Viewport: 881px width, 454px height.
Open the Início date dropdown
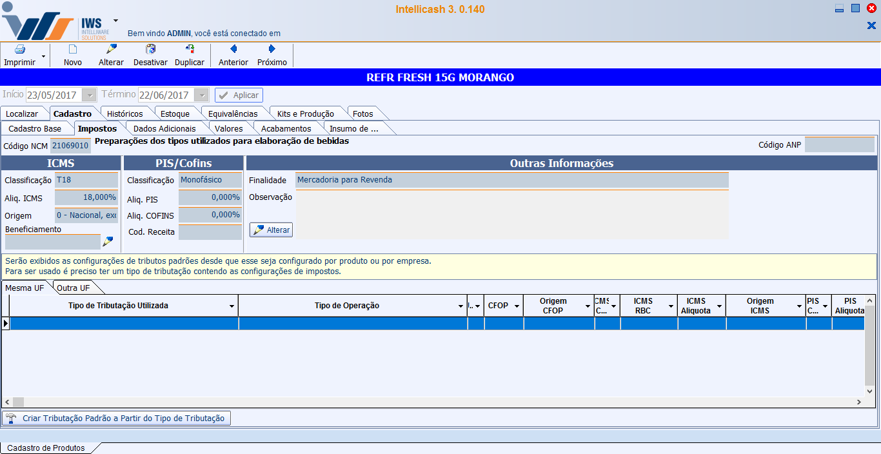point(90,95)
